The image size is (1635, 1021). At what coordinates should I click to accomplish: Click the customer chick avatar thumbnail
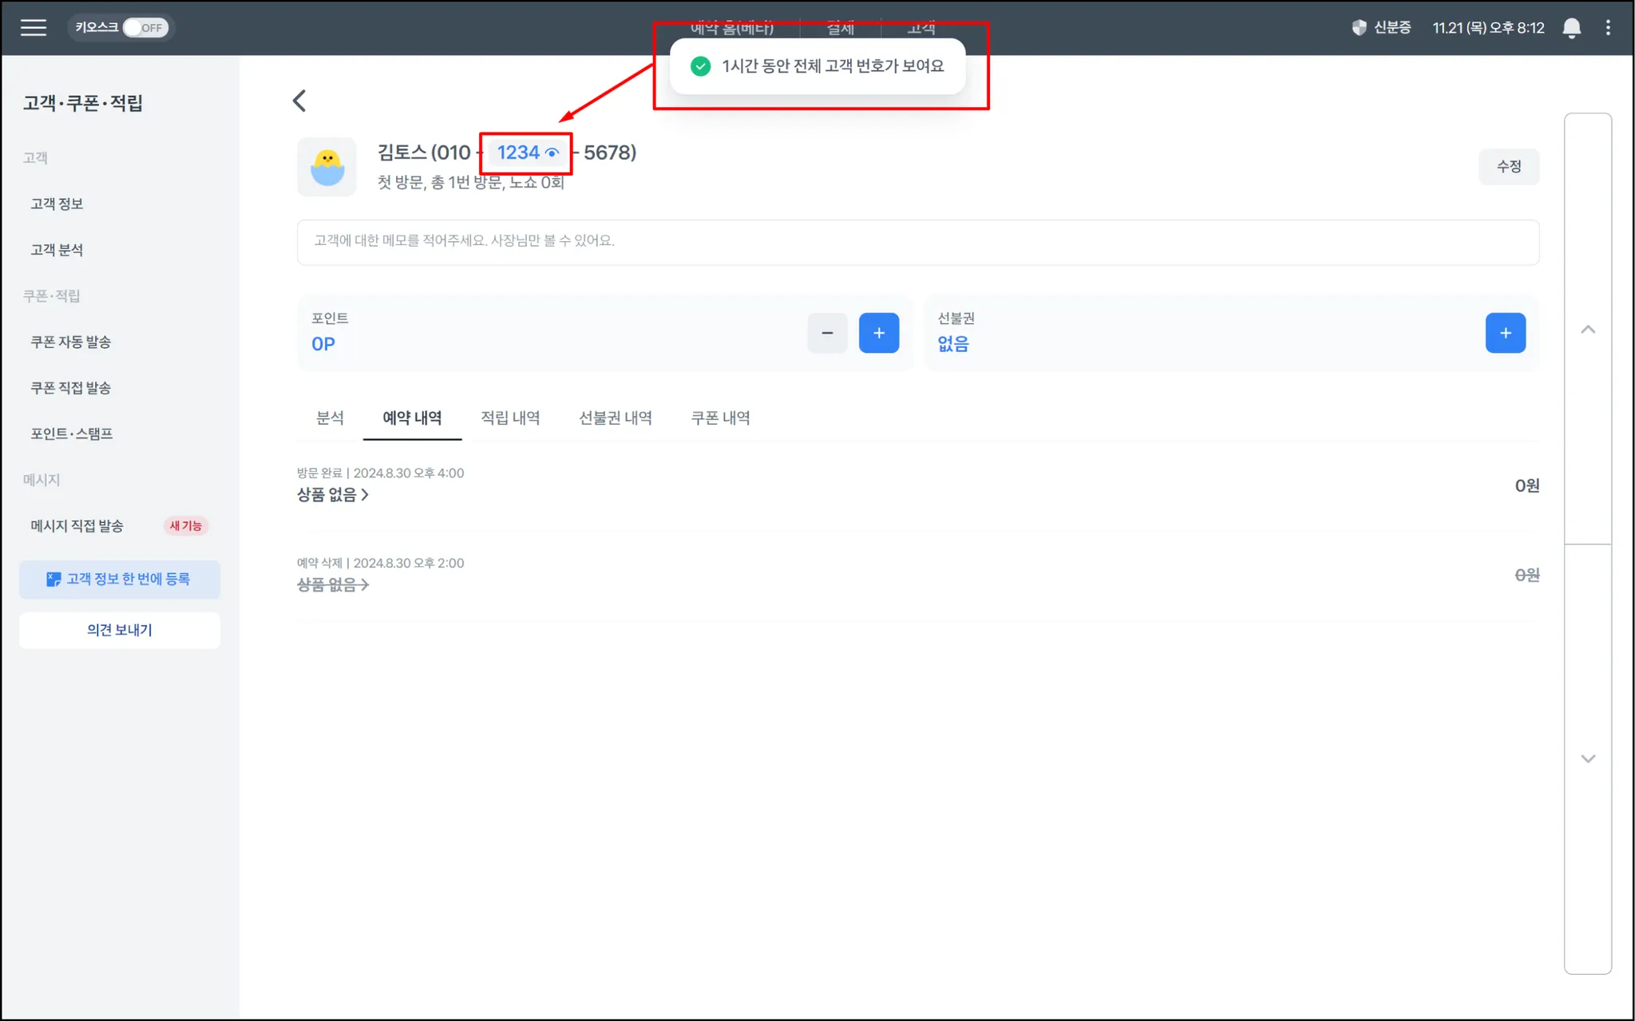(x=327, y=167)
